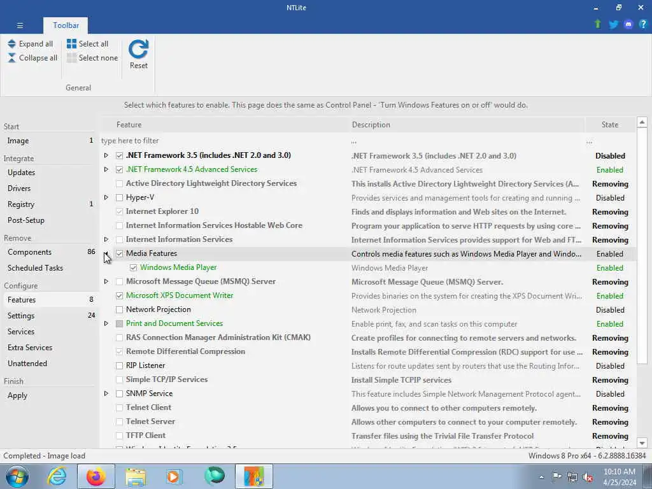This screenshot has height=489, width=652.
Task: Enable the Hyper-V checkbox
Action: [119, 197]
